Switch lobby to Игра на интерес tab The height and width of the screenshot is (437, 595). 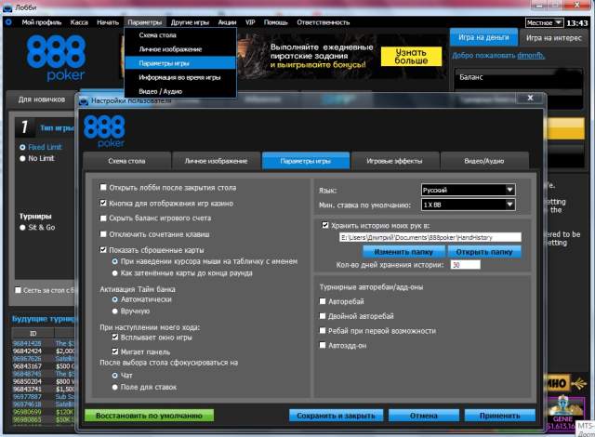coord(554,37)
